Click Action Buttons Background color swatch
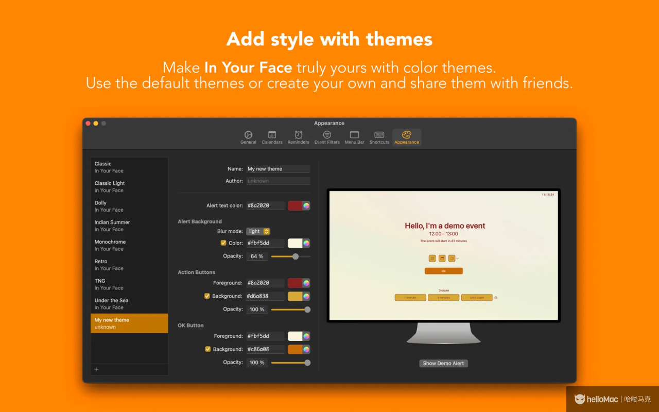659x412 pixels. [295, 296]
